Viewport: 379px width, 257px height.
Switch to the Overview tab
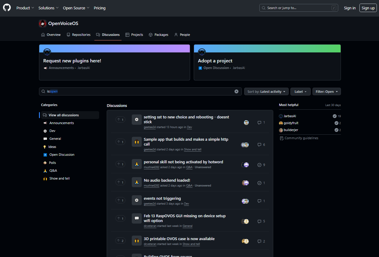(51, 35)
